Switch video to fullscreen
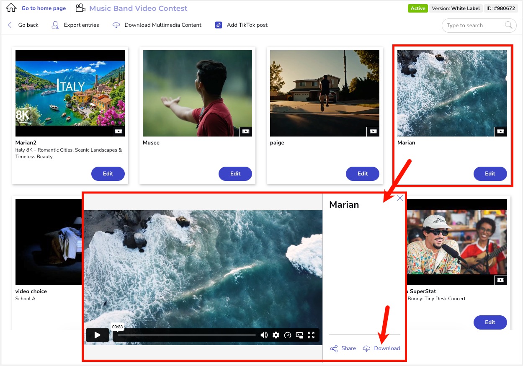Viewport: 523px width, 366px height. (x=311, y=335)
